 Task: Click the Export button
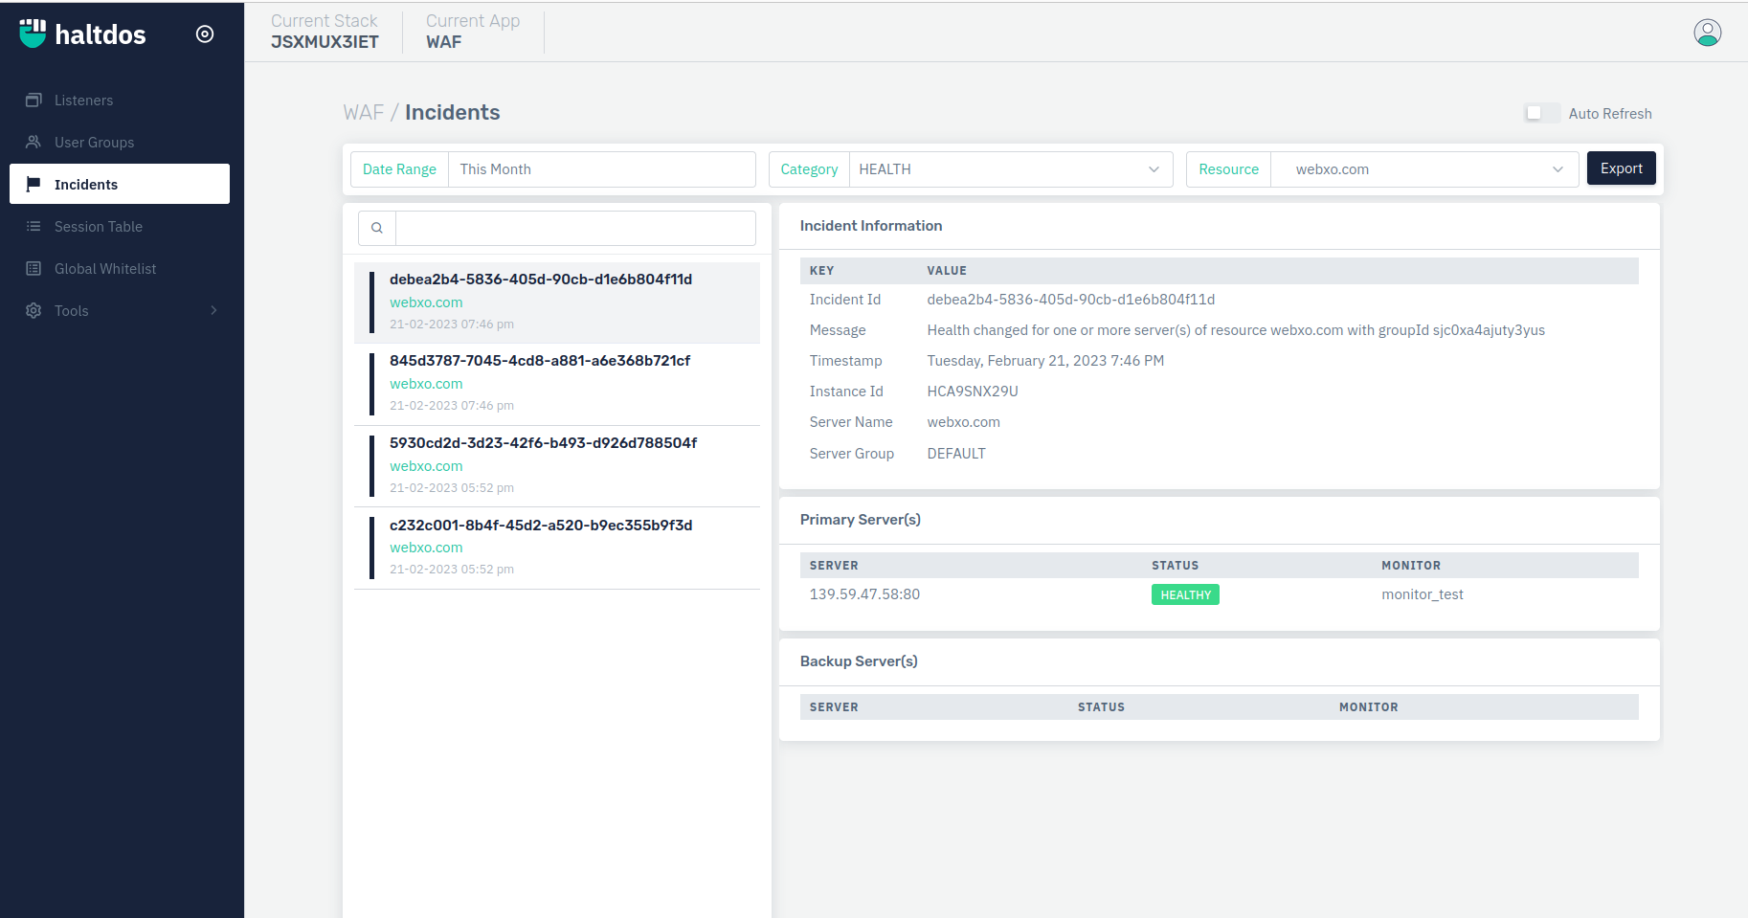point(1621,168)
